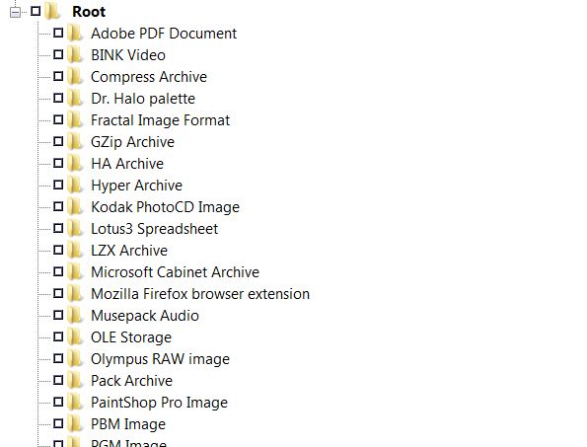587x447 pixels.
Task: Enable the Dr. Halo palette checkbox
Action: 58,98
